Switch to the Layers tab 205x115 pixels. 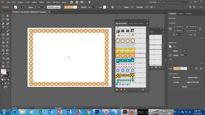coord(181,13)
